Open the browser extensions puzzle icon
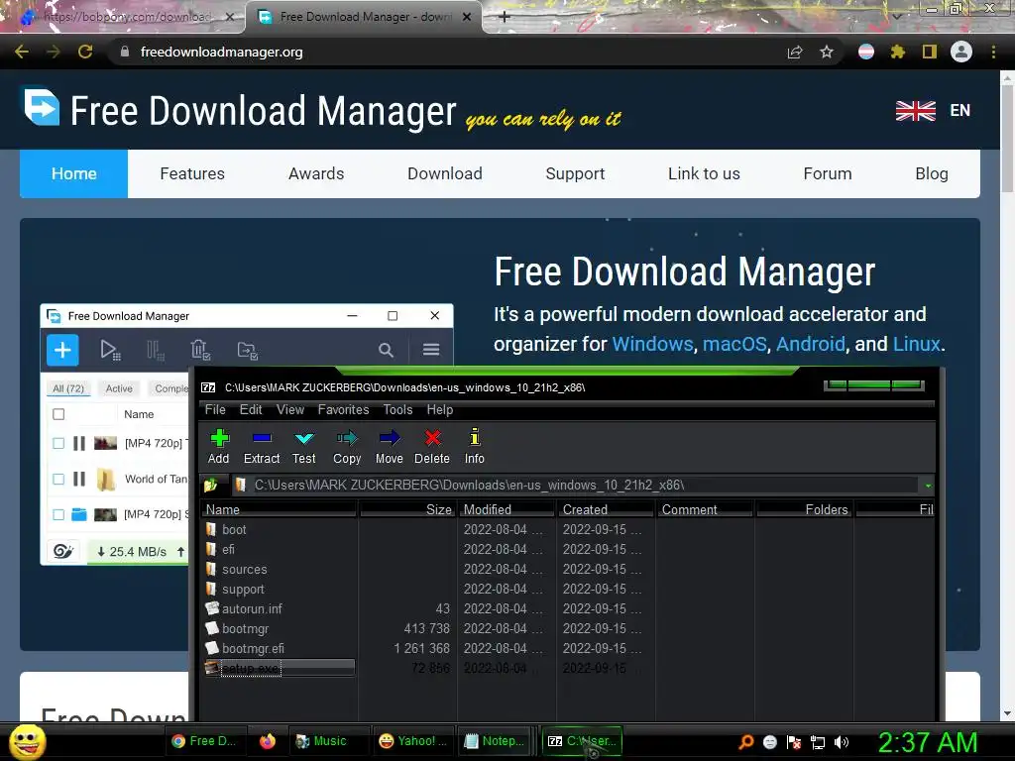 897,52
